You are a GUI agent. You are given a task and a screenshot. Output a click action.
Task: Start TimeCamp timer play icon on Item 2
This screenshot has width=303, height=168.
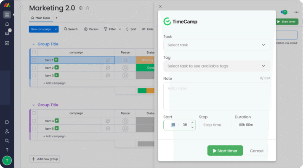57,68
